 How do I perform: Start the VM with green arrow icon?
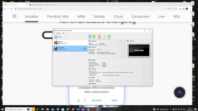[x=109, y=36]
